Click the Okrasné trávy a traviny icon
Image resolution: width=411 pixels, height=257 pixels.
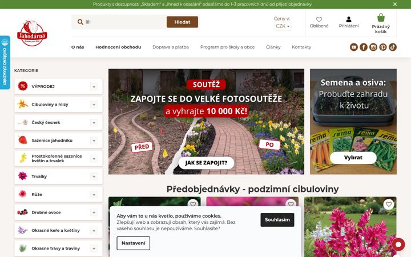pyautogui.click(x=23, y=248)
